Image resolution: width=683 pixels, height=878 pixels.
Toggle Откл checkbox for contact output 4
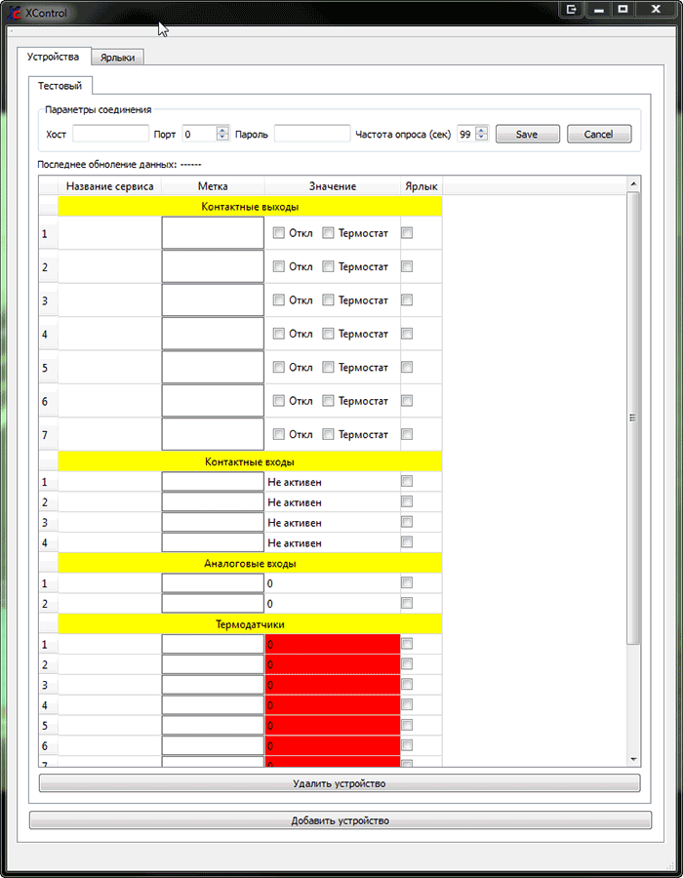(278, 334)
